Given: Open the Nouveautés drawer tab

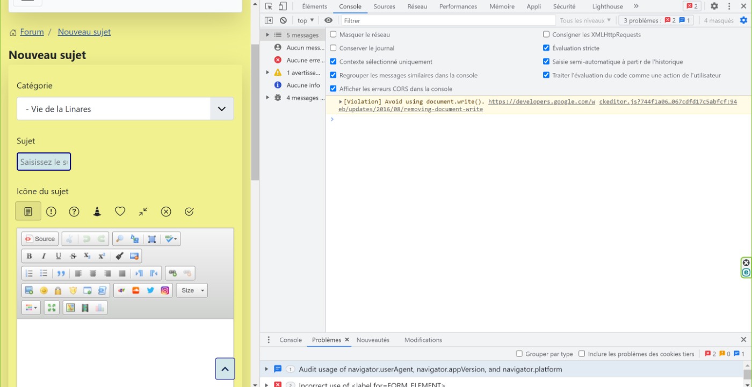Looking at the screenshot, I should point(373,340).
